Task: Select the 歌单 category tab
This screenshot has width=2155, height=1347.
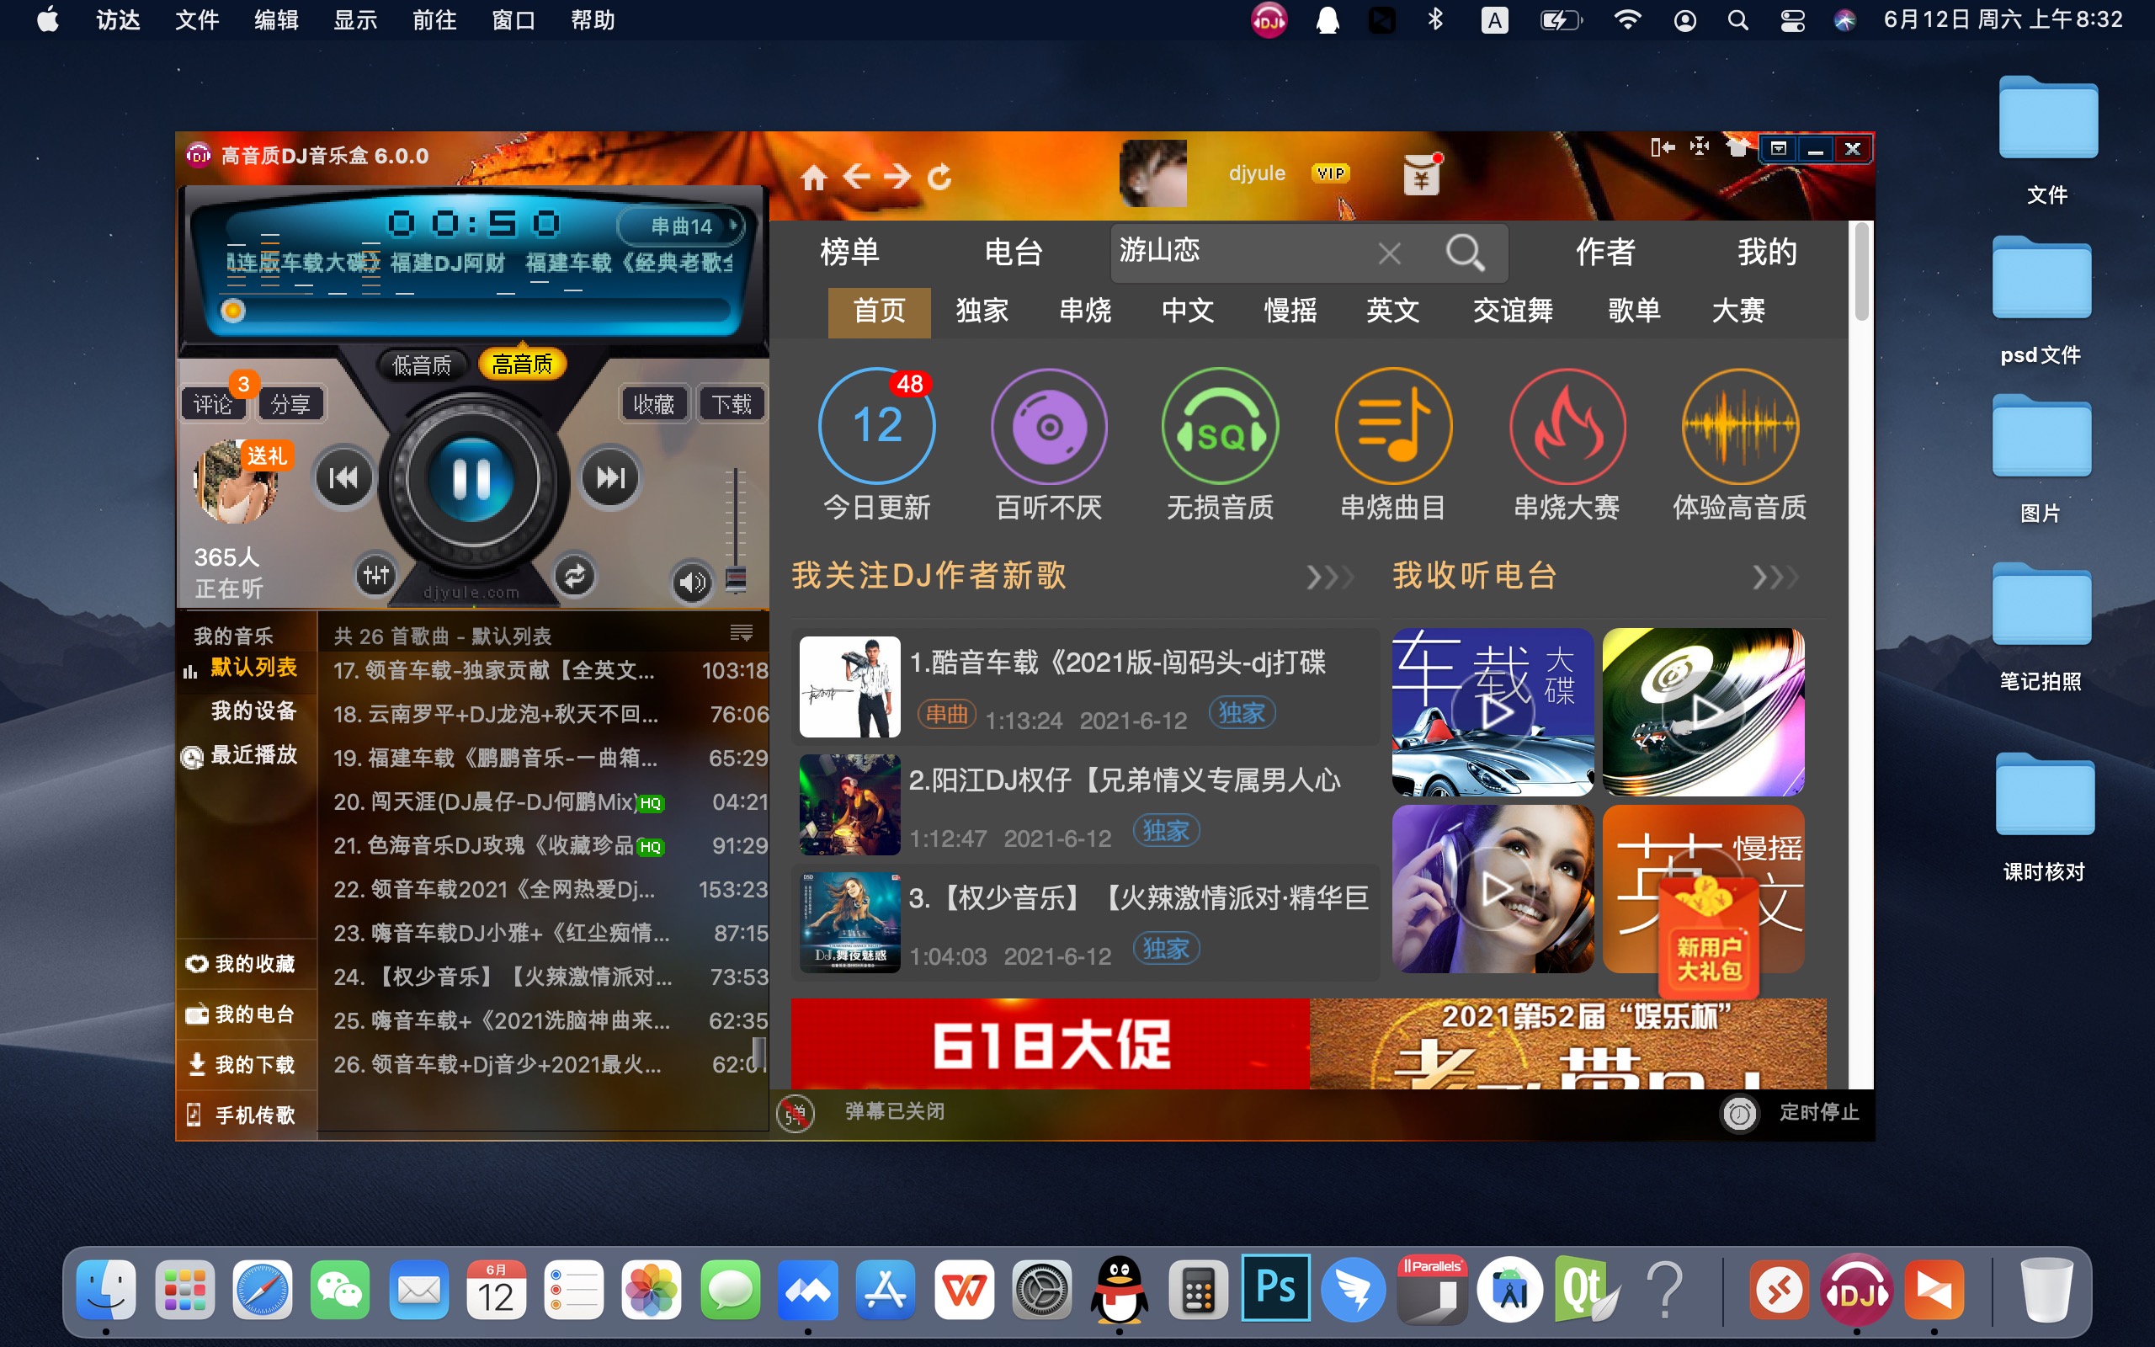Action: [x=1634, y=311]
